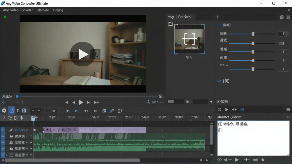Screen dimensions: 292x164
Task: Open the calendar icon in properties panel header
Action: pos(282,17)
